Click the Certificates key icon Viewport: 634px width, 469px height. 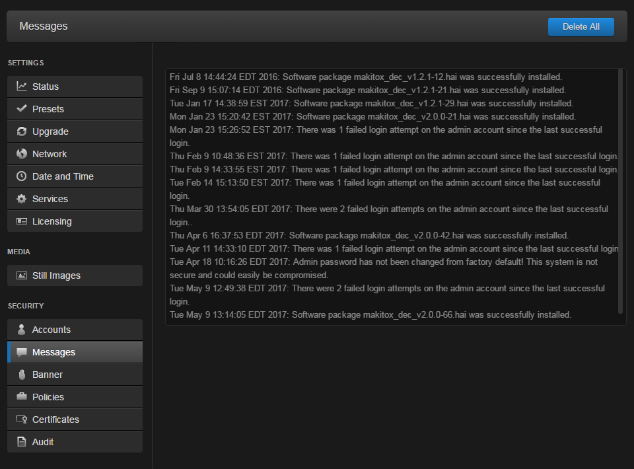(20, 419)
